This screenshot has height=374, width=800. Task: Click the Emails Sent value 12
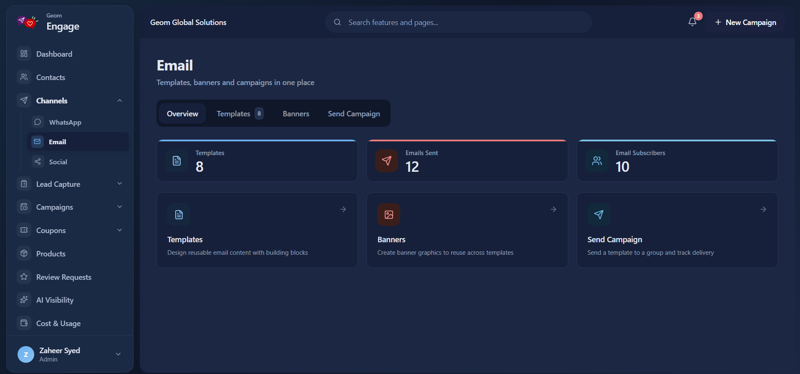point(412,167)
